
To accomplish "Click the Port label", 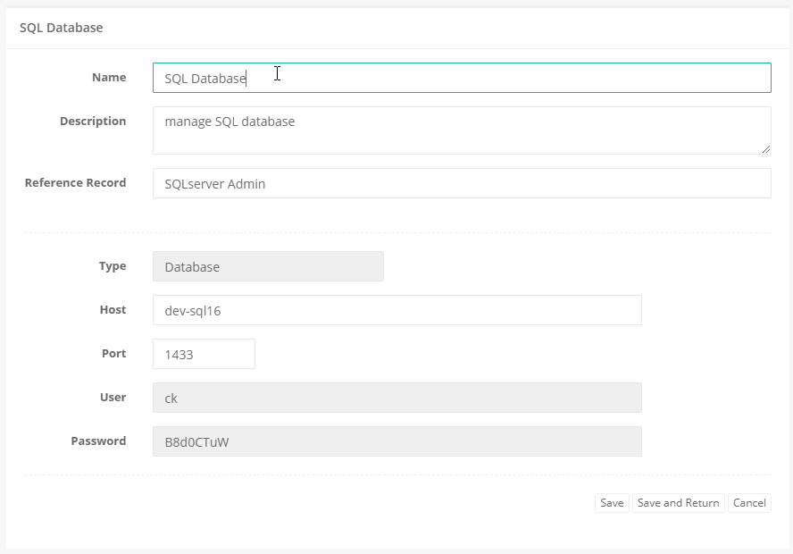I will coord(114,353).
